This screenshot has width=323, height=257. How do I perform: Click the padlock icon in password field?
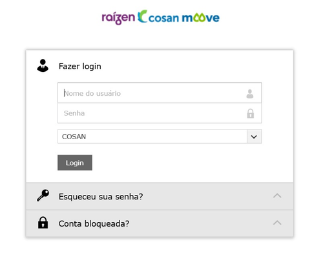[x=250, y=113]
